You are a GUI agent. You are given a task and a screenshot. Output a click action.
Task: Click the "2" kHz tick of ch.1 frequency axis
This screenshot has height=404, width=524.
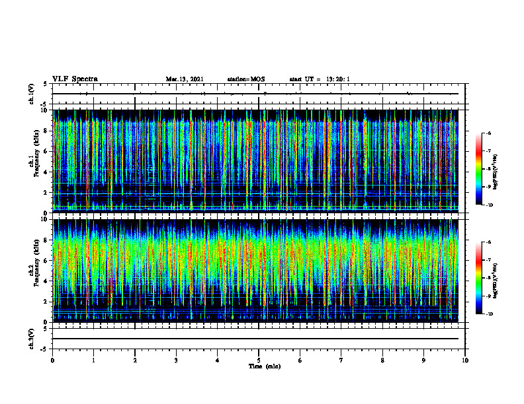[x=46, y=192]
